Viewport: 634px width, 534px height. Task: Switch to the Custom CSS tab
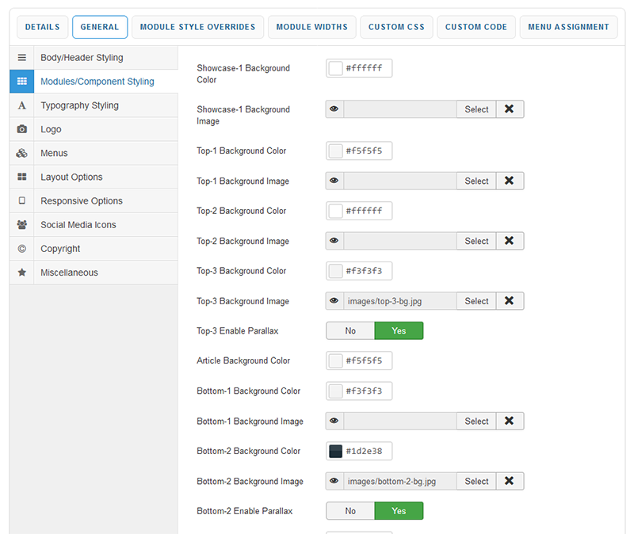coord(396,27)
